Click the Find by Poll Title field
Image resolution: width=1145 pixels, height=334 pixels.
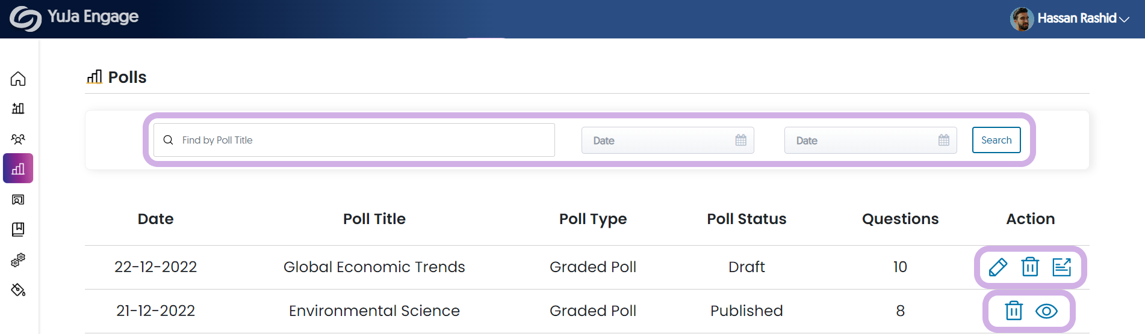(x=354, y=140)
